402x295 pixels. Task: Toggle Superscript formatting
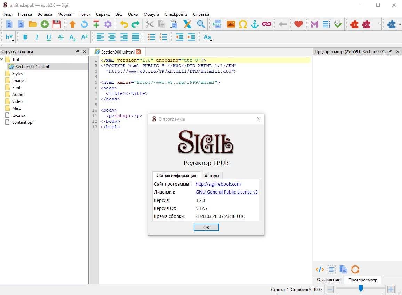84,38
